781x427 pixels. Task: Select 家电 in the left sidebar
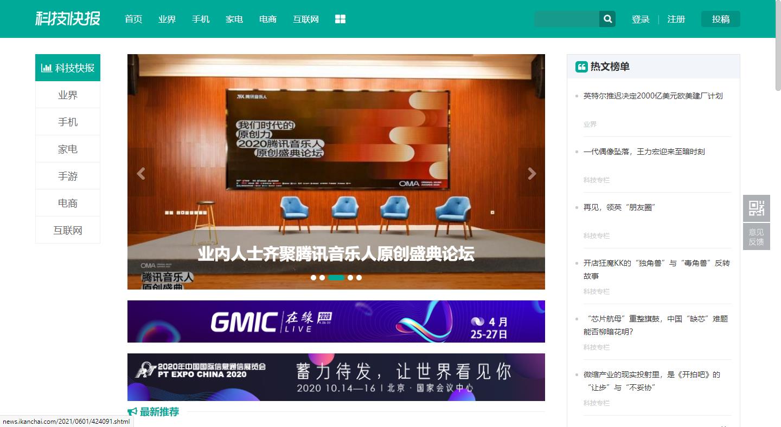(x=68, y=149)
